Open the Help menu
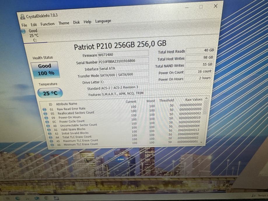 [87, 22]
